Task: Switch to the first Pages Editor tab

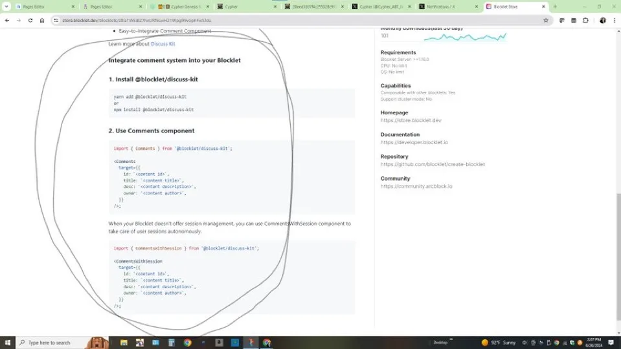Action: click(x=45, y=6)
